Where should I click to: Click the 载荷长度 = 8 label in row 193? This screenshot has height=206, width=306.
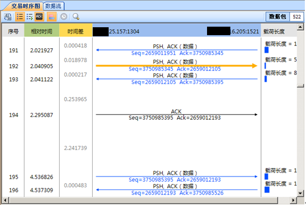(281, 73)
